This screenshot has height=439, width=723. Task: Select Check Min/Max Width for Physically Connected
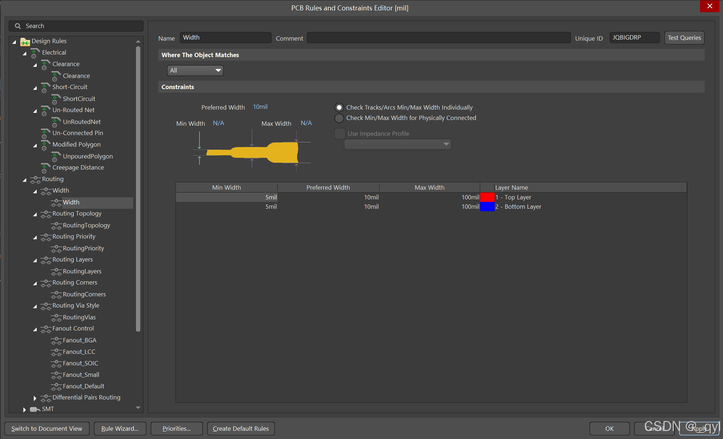pyautogui.click(x=339, y=118)
